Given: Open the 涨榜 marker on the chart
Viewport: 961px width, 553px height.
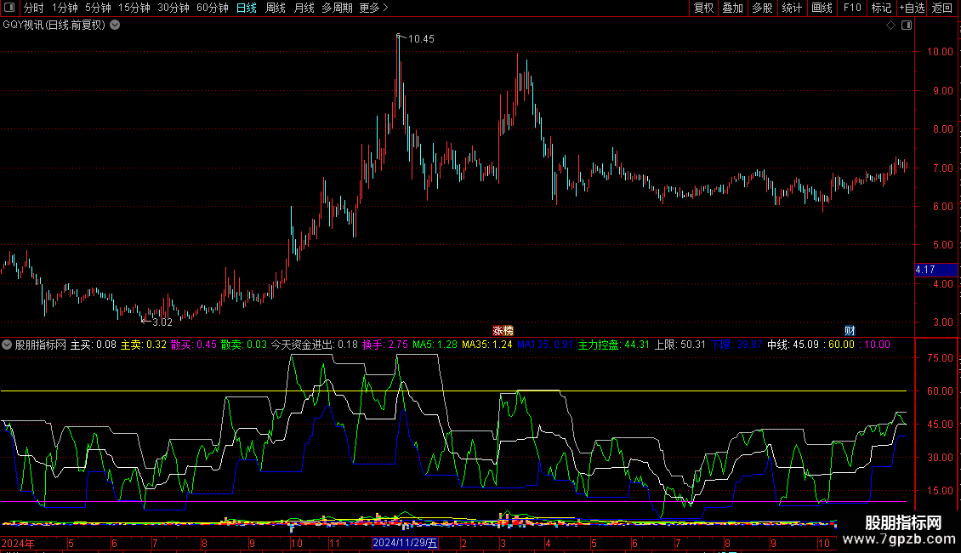Looking at the screenshot, I should [x=503, y=331].
